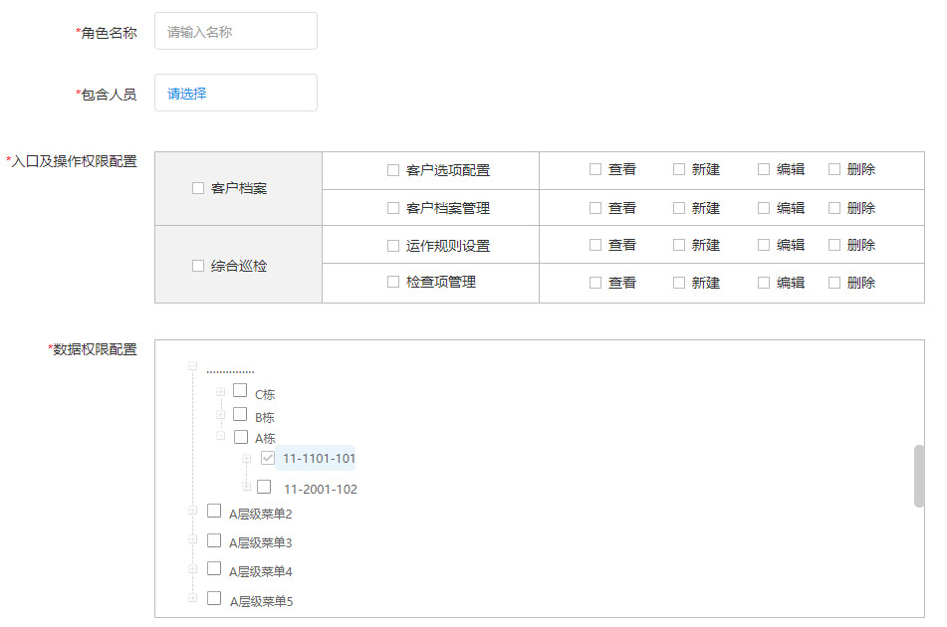Check the 客户选项配置 checkbox

click(392, 169)
